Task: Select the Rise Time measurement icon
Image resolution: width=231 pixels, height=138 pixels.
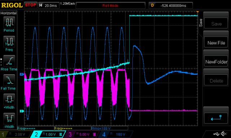Action: coord(9,61)
